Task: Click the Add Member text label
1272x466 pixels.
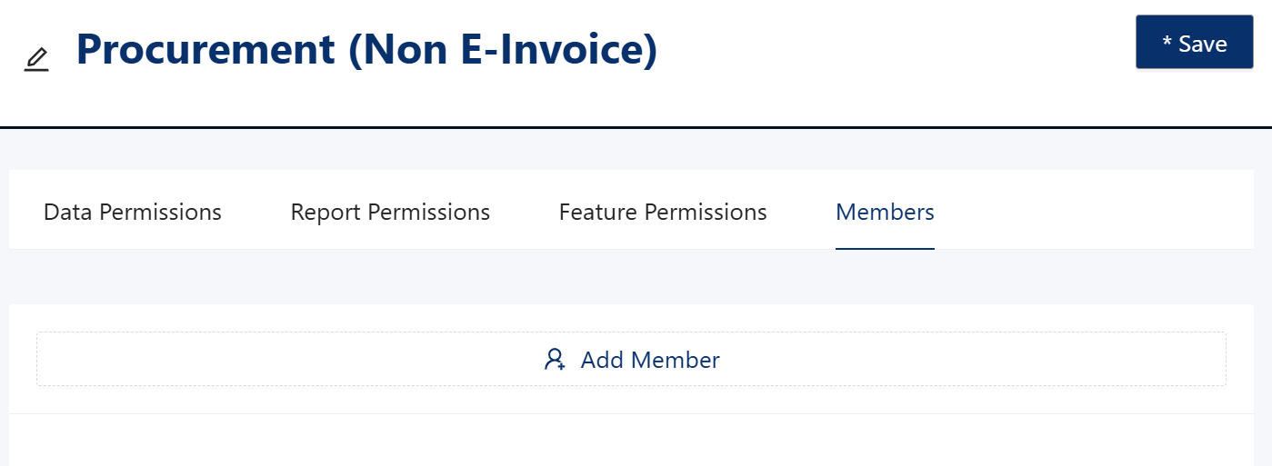Action: click(x=650, y=360)
